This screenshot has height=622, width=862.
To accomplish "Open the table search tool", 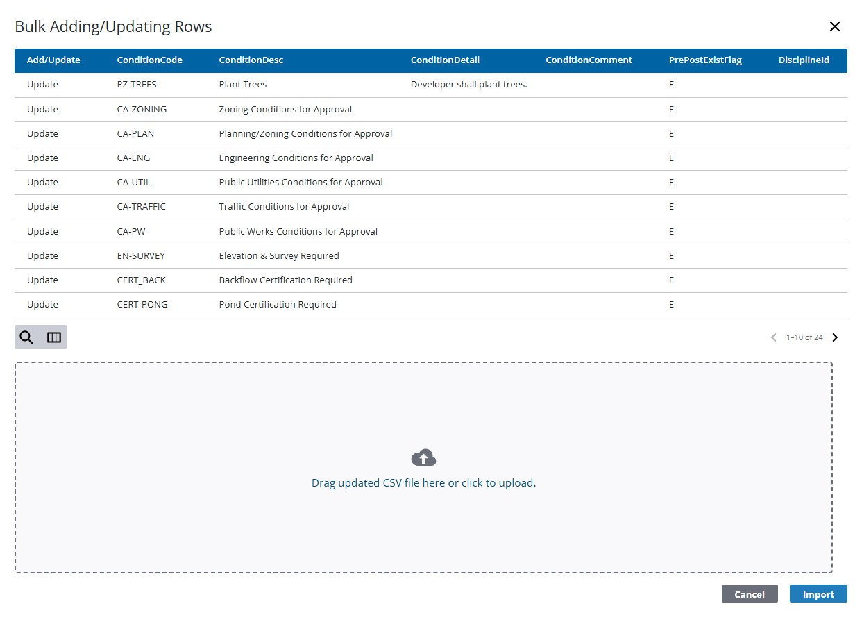I will click(x=26, y=337).
